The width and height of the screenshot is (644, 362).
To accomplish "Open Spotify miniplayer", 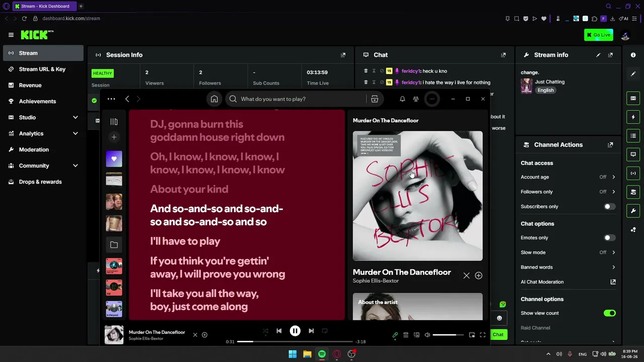I will tap(472, 335).
